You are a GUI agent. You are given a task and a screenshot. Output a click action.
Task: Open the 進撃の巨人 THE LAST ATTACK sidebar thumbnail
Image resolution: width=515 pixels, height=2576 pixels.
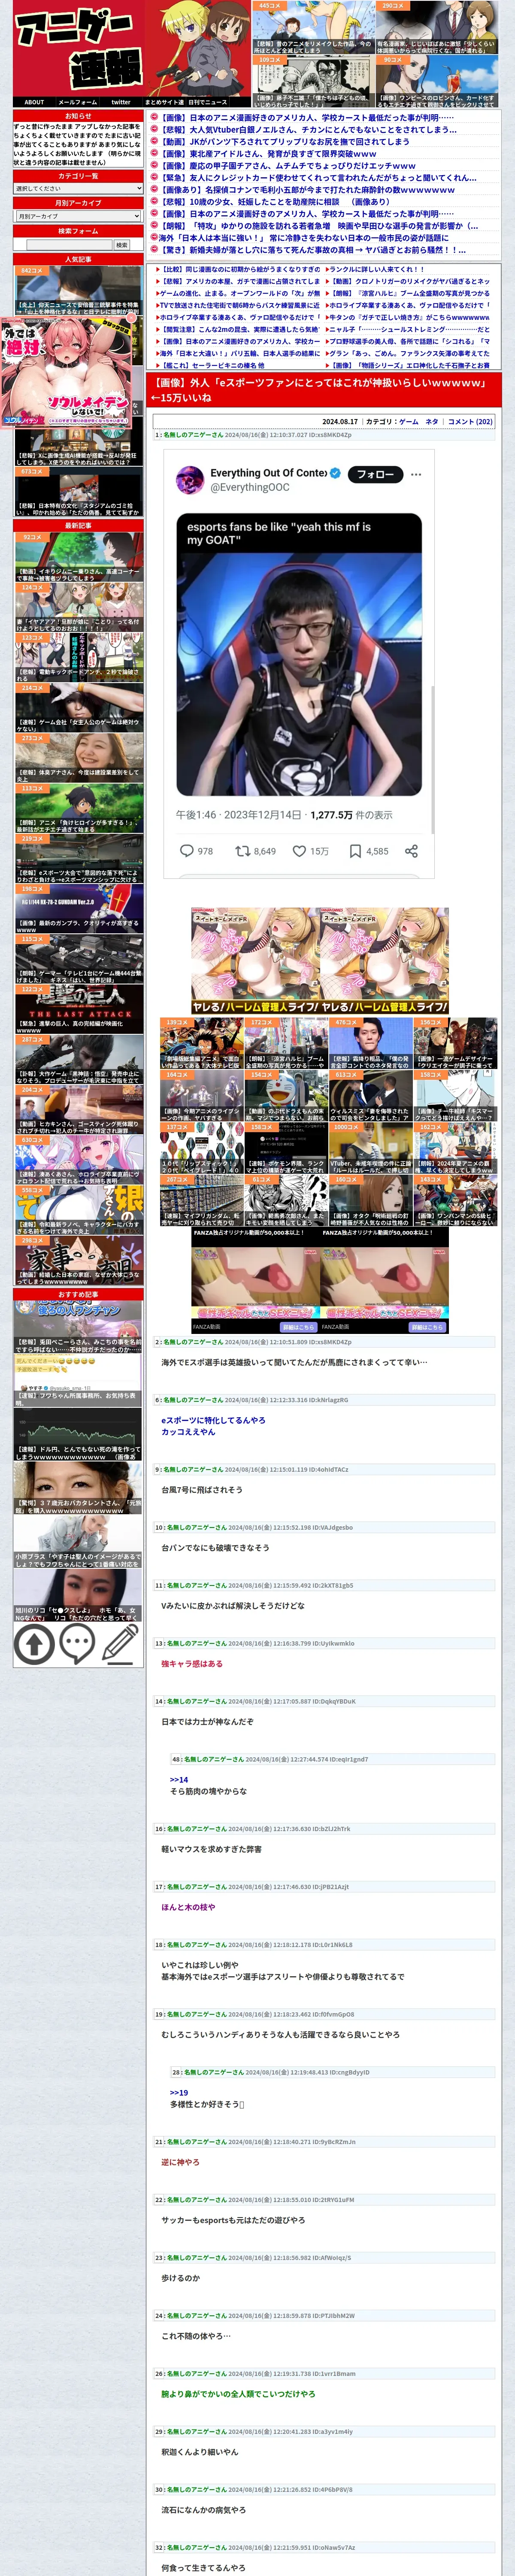tap(79, 1009)
